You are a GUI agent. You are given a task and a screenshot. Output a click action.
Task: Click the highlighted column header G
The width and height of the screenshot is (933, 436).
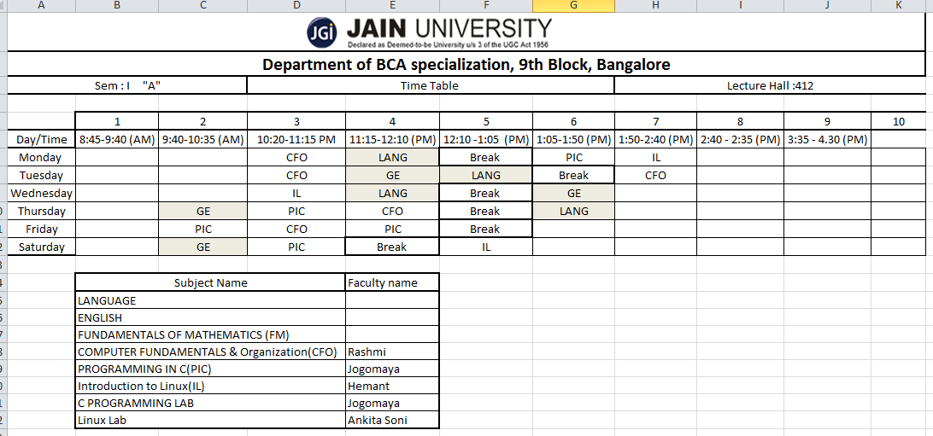click(x=573, y=5)
